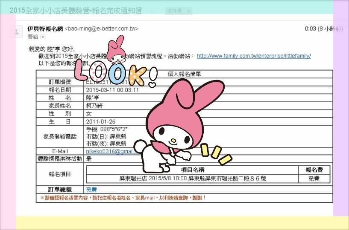Select the 屏東瑞光店 2015/5/8 10:00 entry
Viewport: 349px width, 230px height.
click(x=193, y=178)
